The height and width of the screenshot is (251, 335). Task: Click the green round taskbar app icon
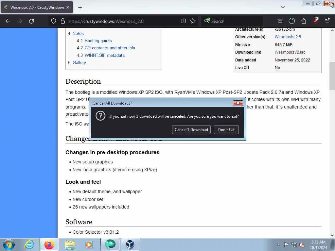point(110,244)
